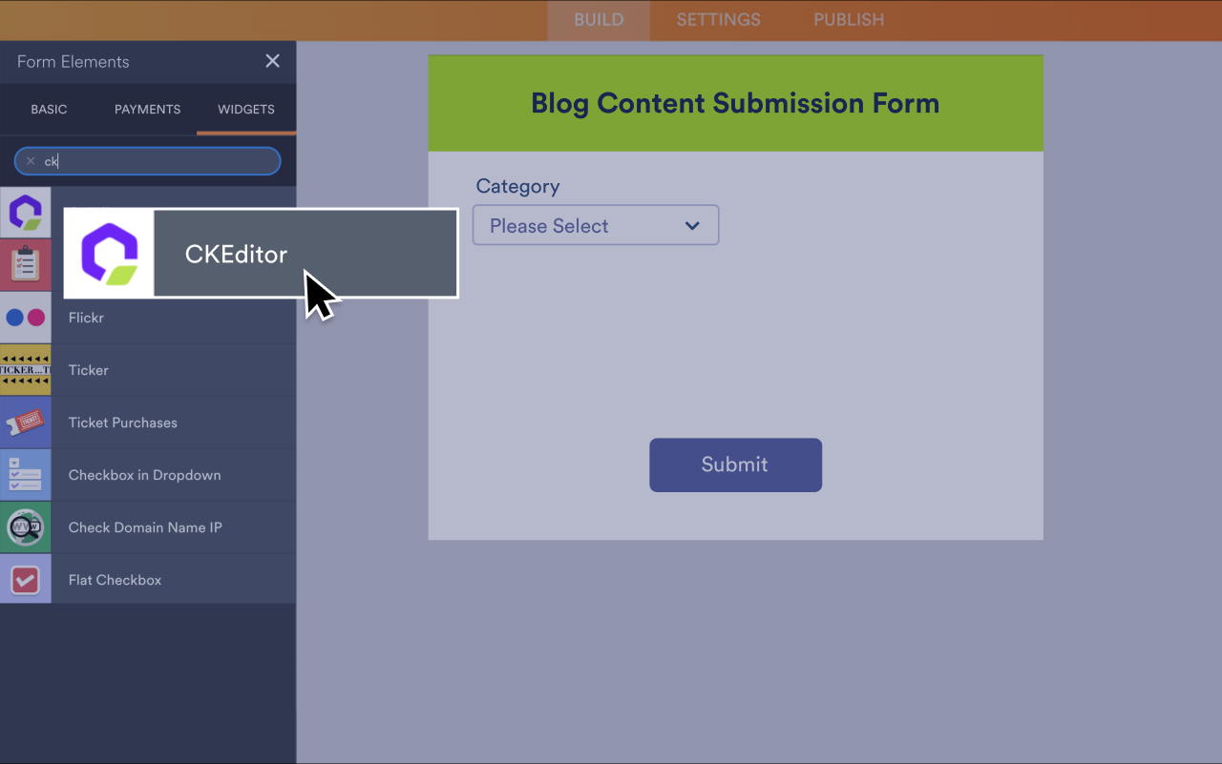This screenshot has width=1222, height=764.
Task: Clear the search field with the X
Action: click(x=30, y=160)
